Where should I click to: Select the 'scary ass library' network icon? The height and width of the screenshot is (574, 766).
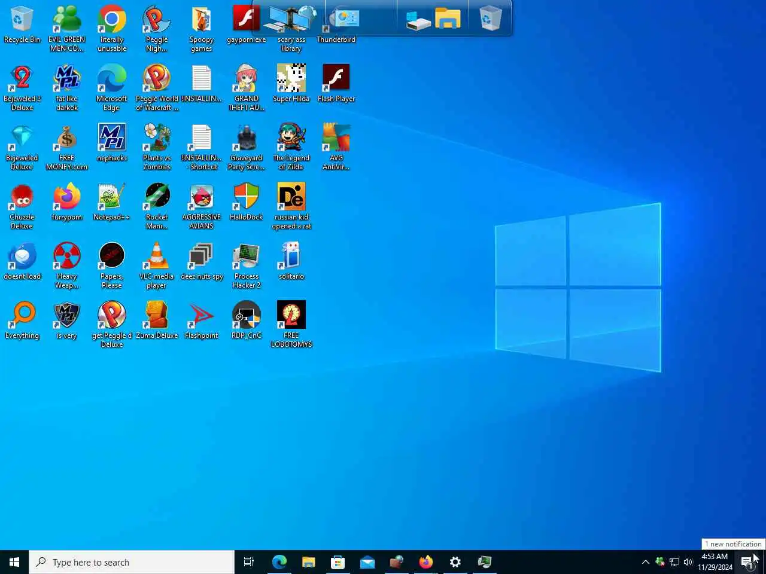tap(291, 29)
